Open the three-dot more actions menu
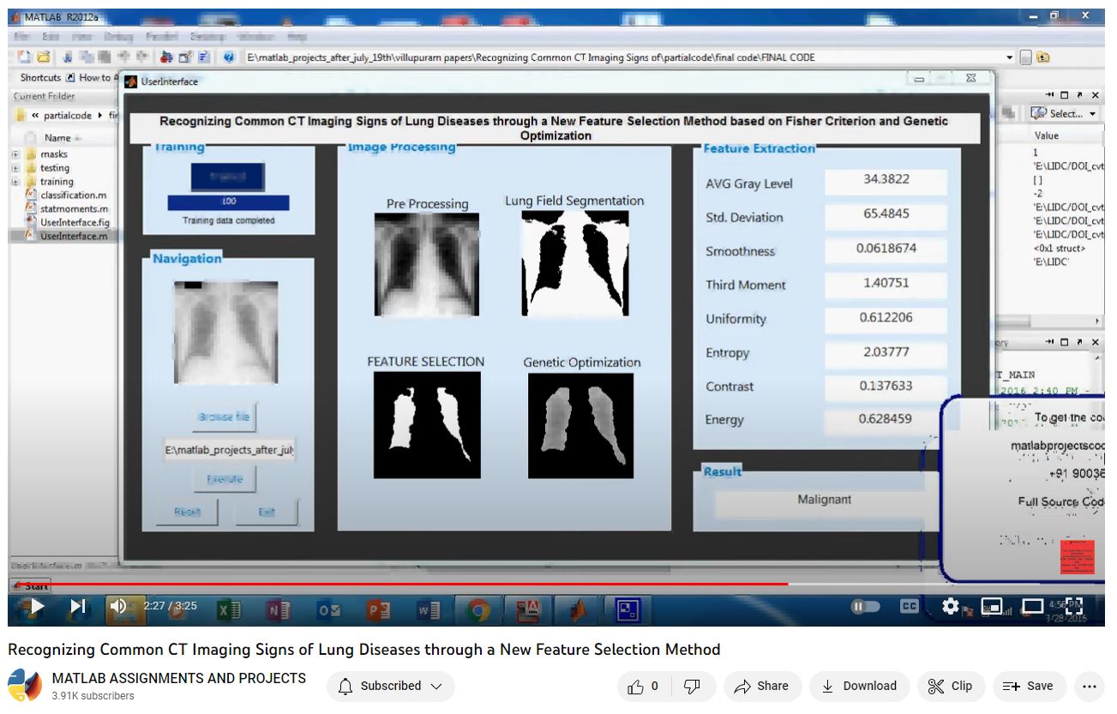This screenshot has height=714, width=1117. coord(1090,686)
